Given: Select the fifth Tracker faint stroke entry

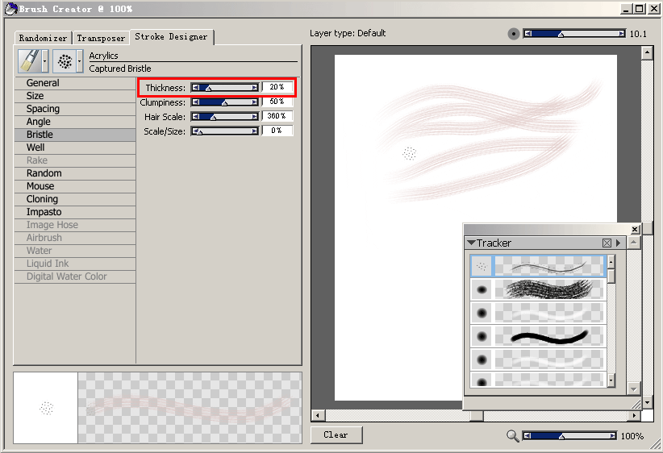Looking at the screenshot, I should (538, 360).
